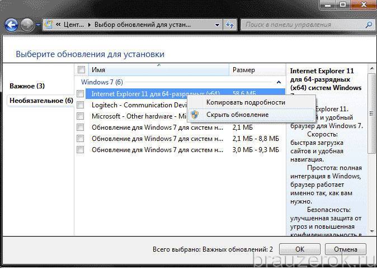Click the 'Цент...' breadcrumb segment

[74, 25]
